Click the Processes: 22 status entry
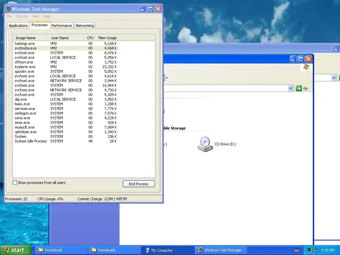340x255 pixels. click(x=16, y=199)
